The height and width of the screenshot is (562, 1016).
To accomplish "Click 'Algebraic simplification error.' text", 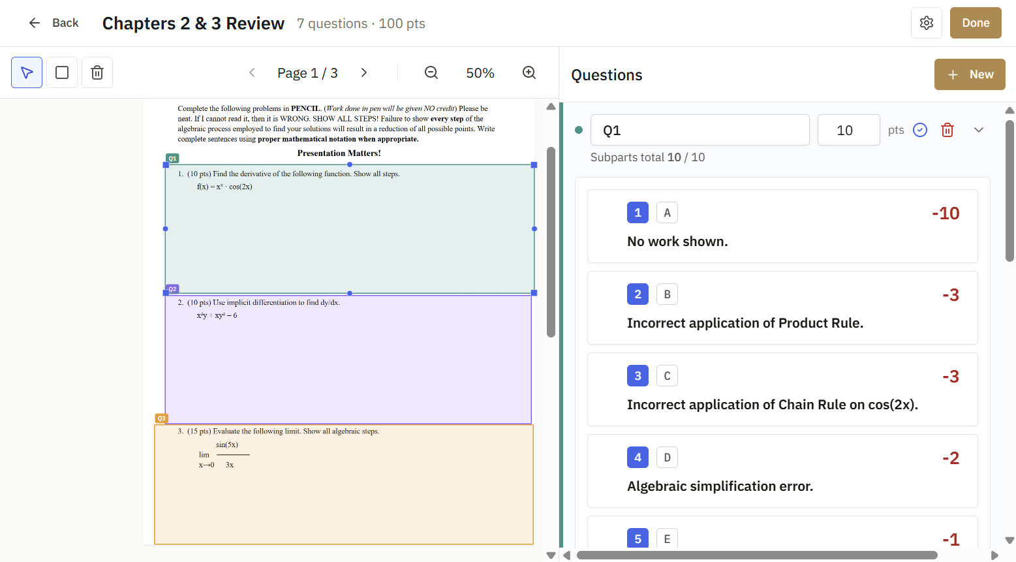I will (x=720, y=486).
